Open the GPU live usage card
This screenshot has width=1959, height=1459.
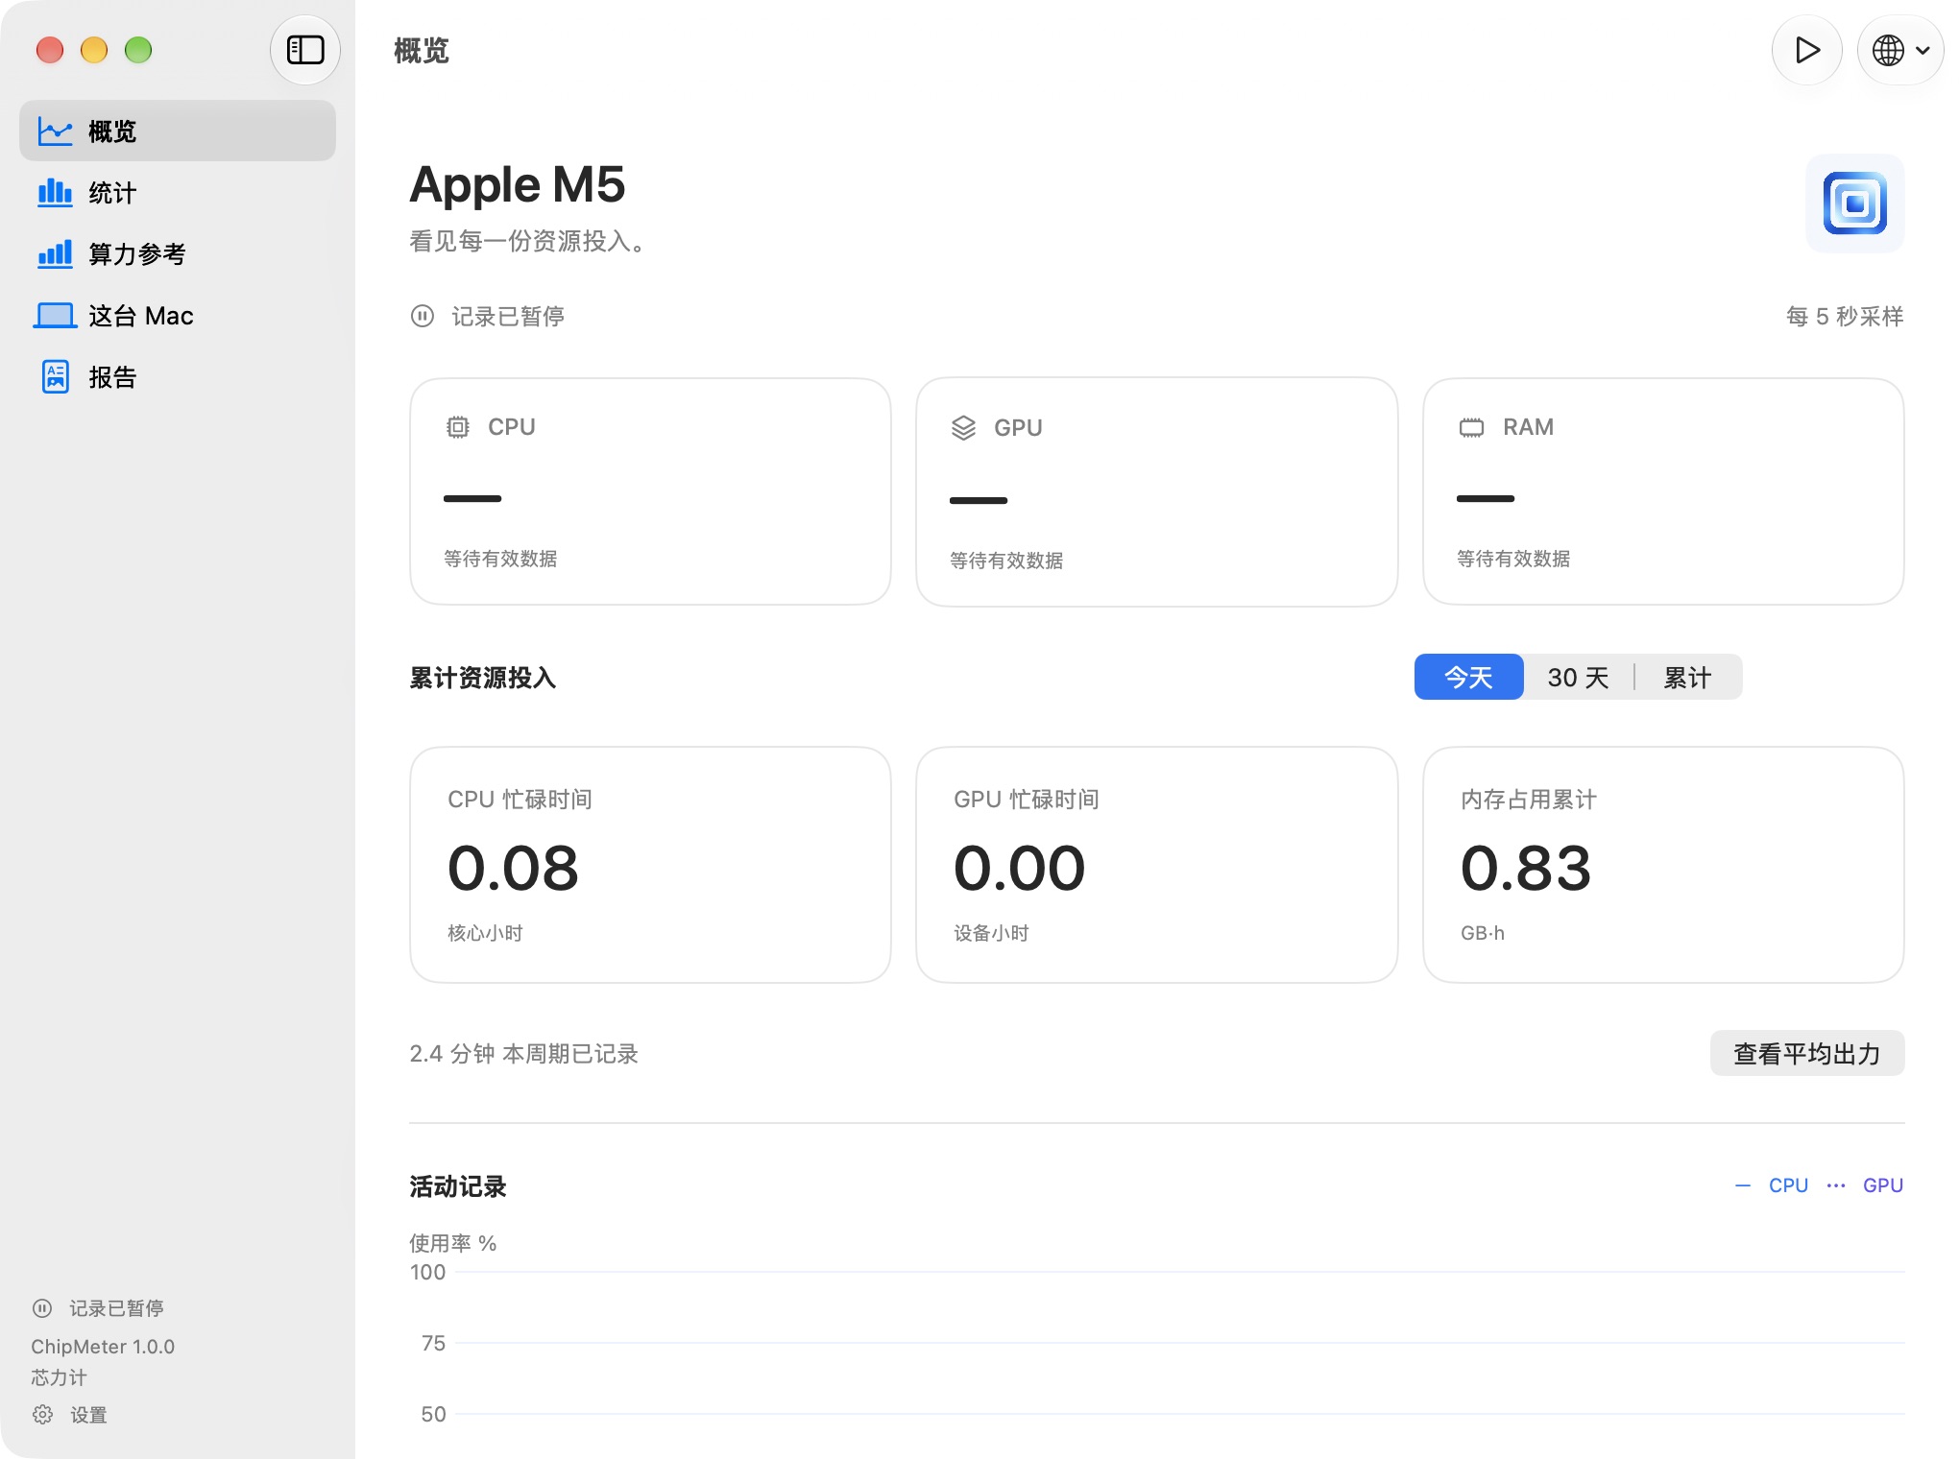tap(1156, 492)
